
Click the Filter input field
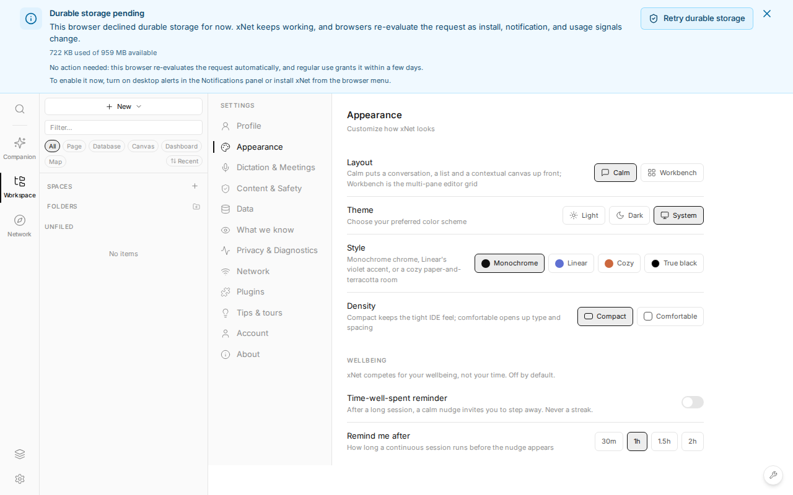click(124, 127)
